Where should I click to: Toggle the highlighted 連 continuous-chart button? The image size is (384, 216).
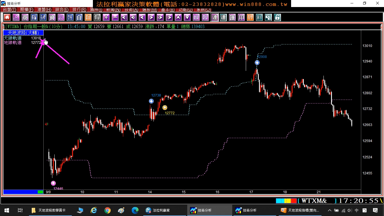[x=215, y=17]
